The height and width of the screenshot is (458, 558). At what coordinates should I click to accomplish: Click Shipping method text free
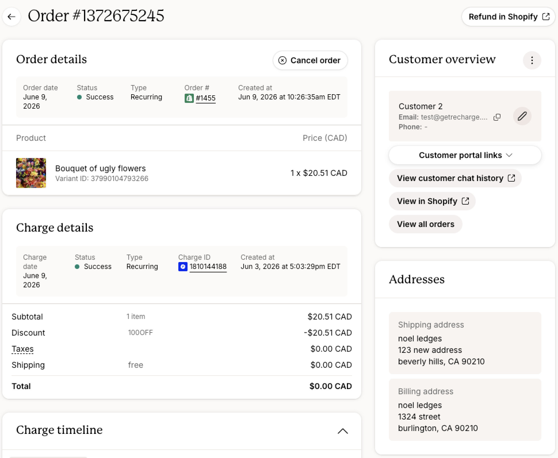tap(135, 365)
